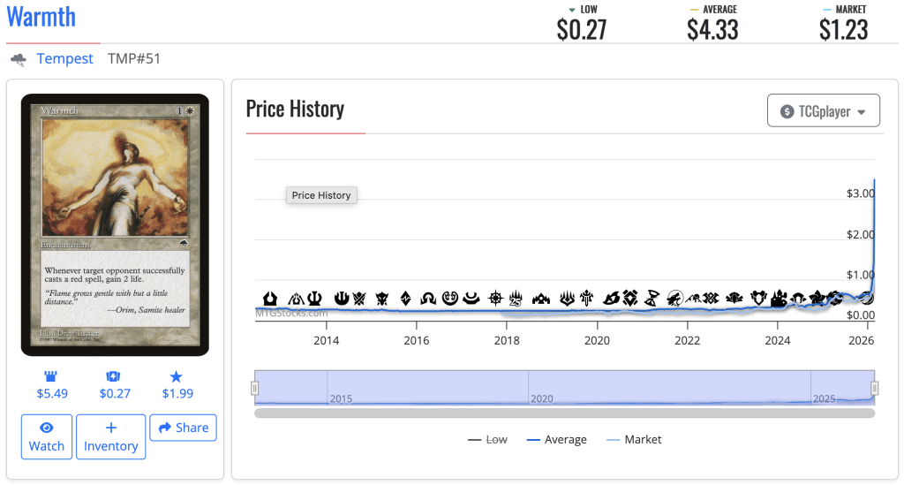Click the crown price icon above $5.49
This screenshot has height=485, width=904.
51,376
